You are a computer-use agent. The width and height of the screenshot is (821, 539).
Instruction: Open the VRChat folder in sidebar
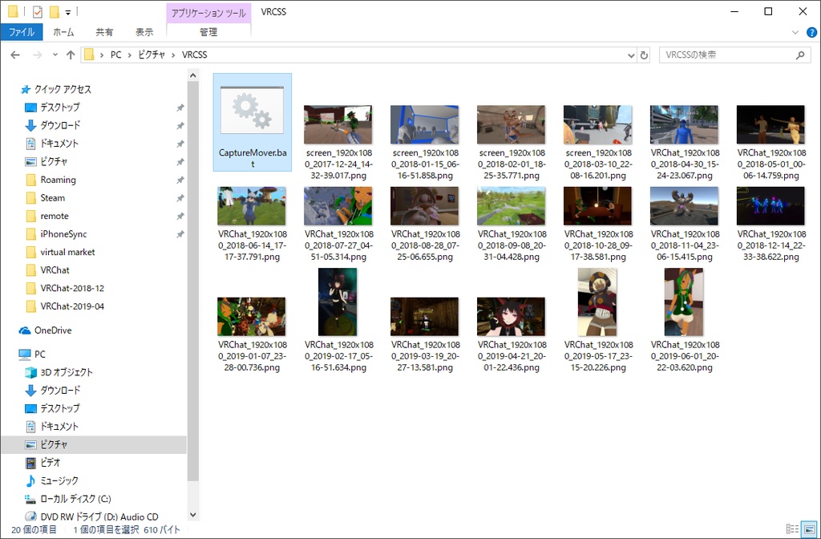pos(55,270)
